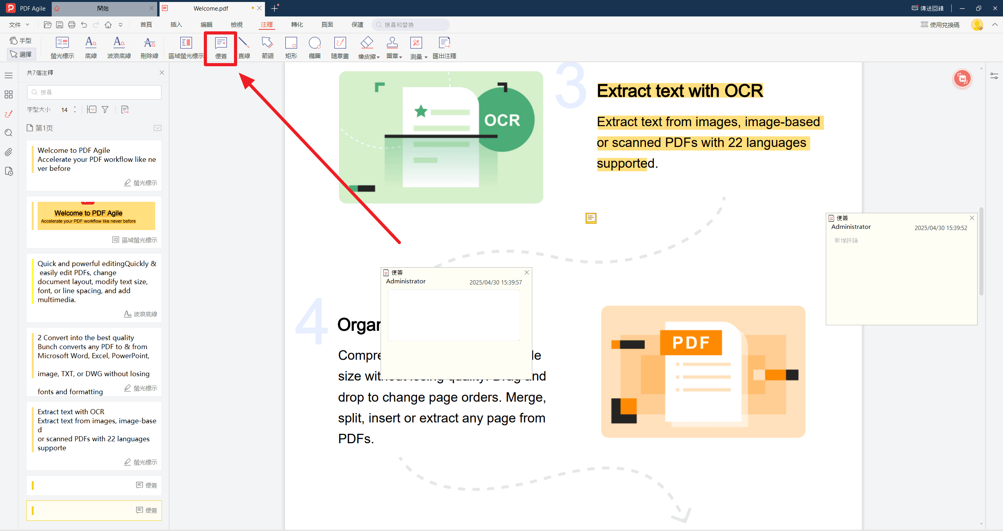This screenshot has height=531, width=1003.
Task: Open the sidebar menu hamburger icon
Action: (9, 75)
